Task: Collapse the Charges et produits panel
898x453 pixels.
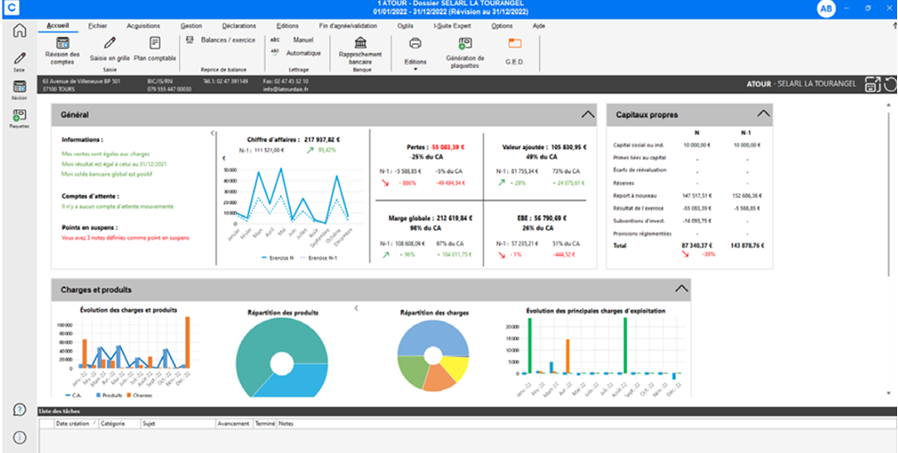Action: 681,290
